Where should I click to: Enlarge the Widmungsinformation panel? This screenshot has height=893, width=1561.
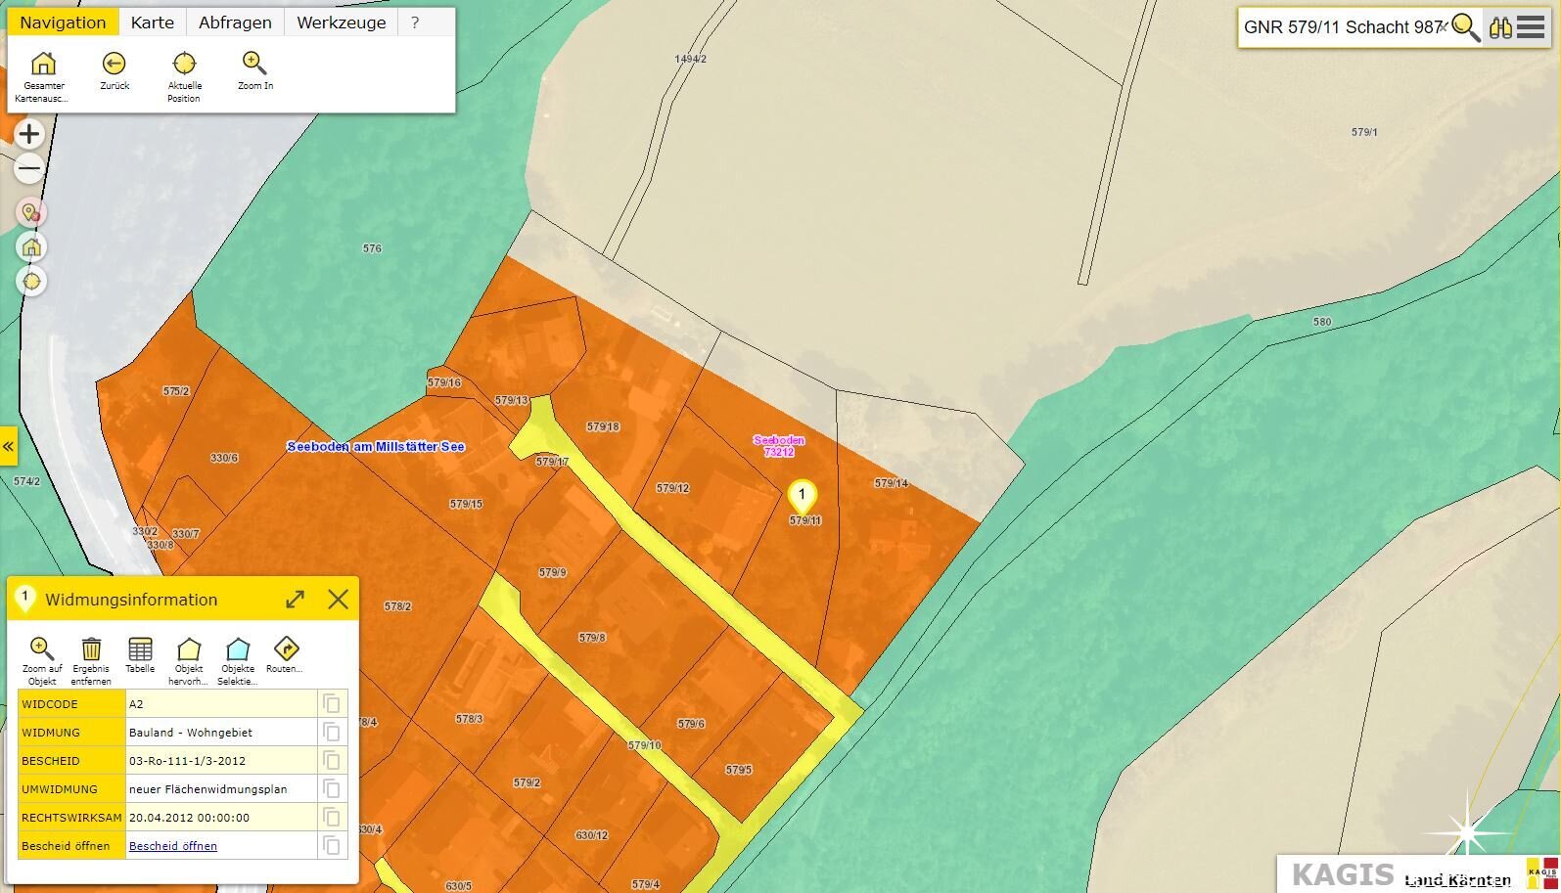pos(295,600)
